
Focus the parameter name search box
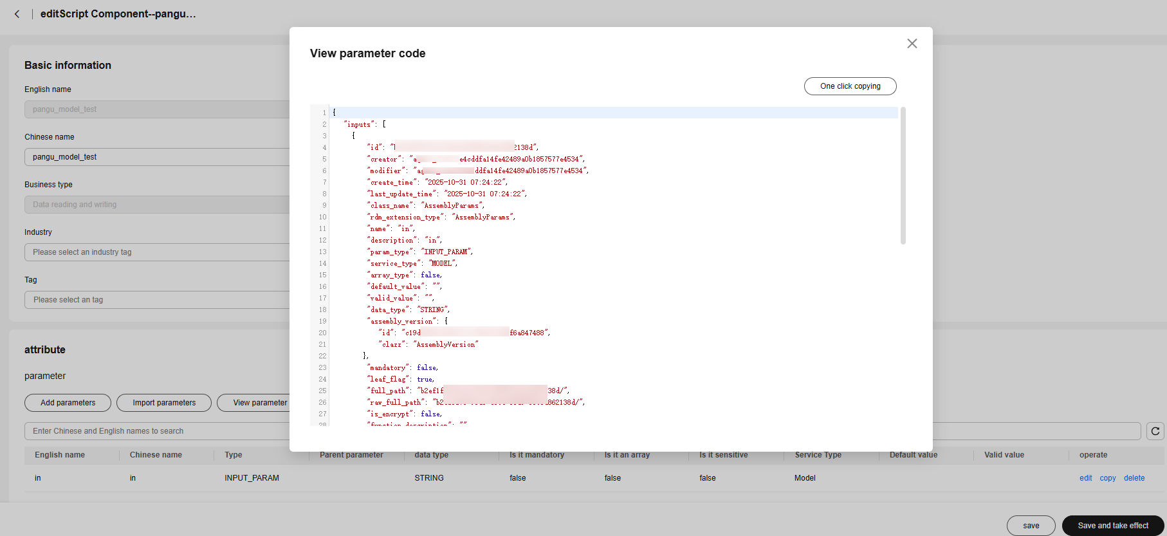pos(157,431)
